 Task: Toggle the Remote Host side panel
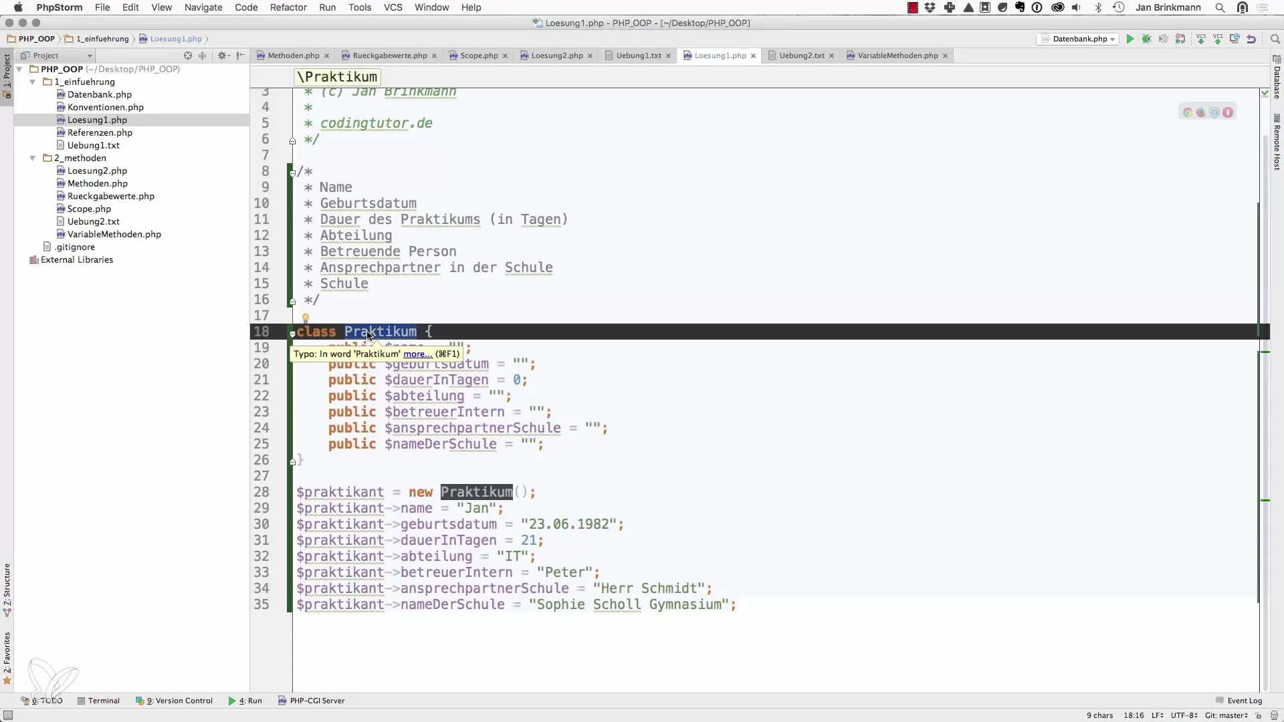pyautogui.click(x=1277, y=142)
